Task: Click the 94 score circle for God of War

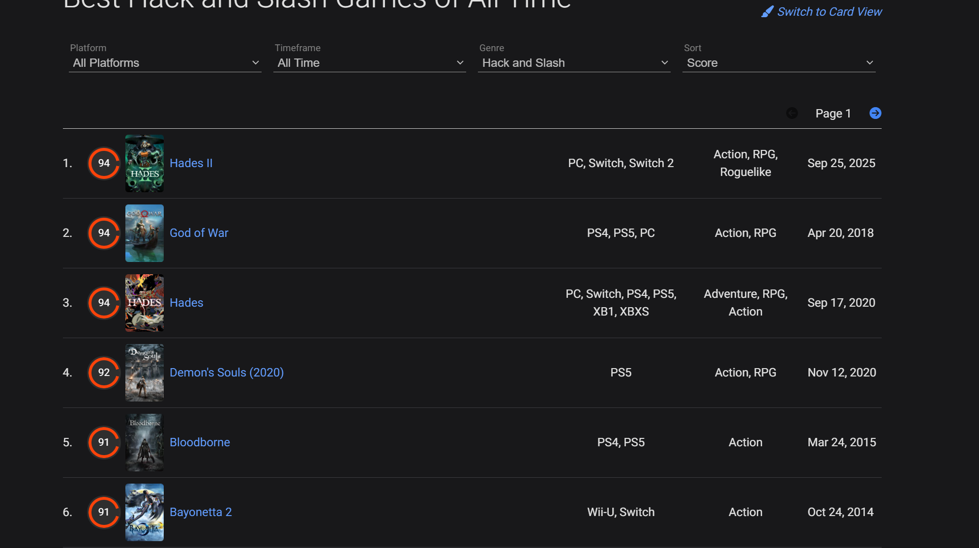Action: pyautogui.click(x=104, y=233)
